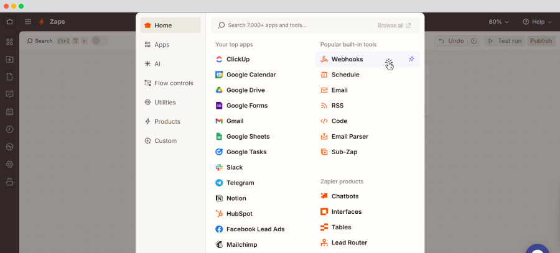Open the apps grid launcher icon

pos(28,22)
